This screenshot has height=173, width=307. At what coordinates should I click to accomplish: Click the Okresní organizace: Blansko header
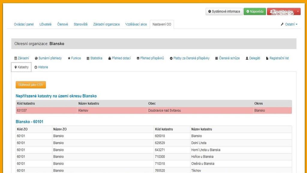click(x=154, y=44)
